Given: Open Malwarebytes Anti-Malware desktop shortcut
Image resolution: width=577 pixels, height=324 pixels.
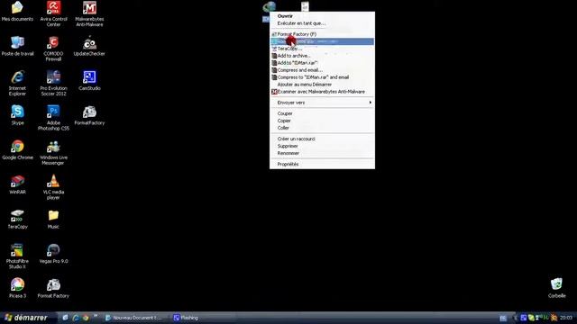Looking at the screenshot, I should pyautogui.click(x=89, y=13).
